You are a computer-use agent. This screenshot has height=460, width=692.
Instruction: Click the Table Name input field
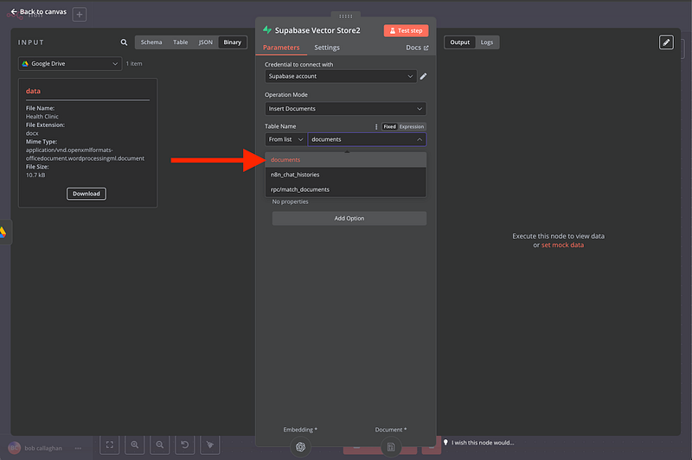[360, 139]
